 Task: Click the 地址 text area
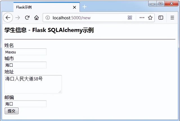[33, 84]
